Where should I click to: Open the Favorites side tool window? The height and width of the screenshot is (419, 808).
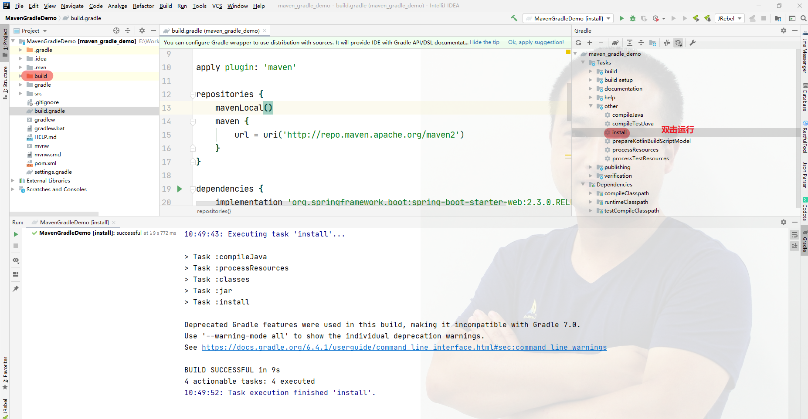[5, 373]
